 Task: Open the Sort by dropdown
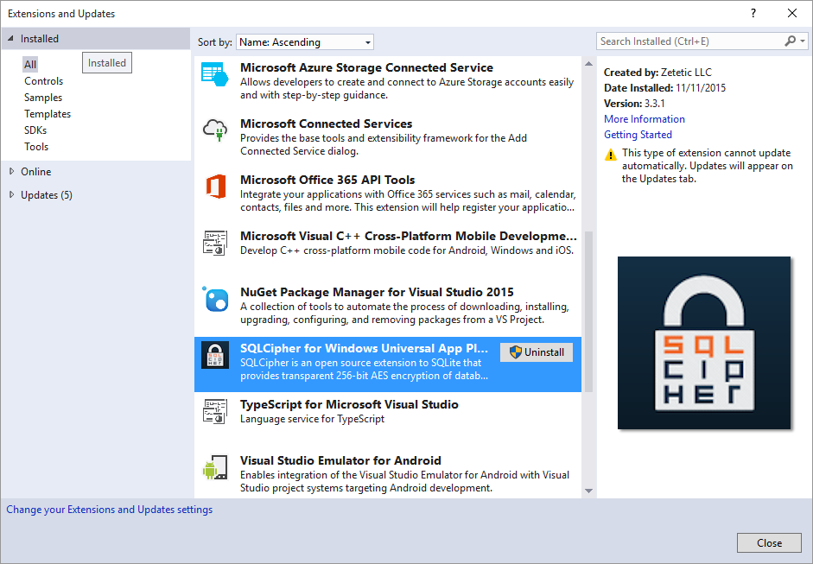[x=305, y=42]
